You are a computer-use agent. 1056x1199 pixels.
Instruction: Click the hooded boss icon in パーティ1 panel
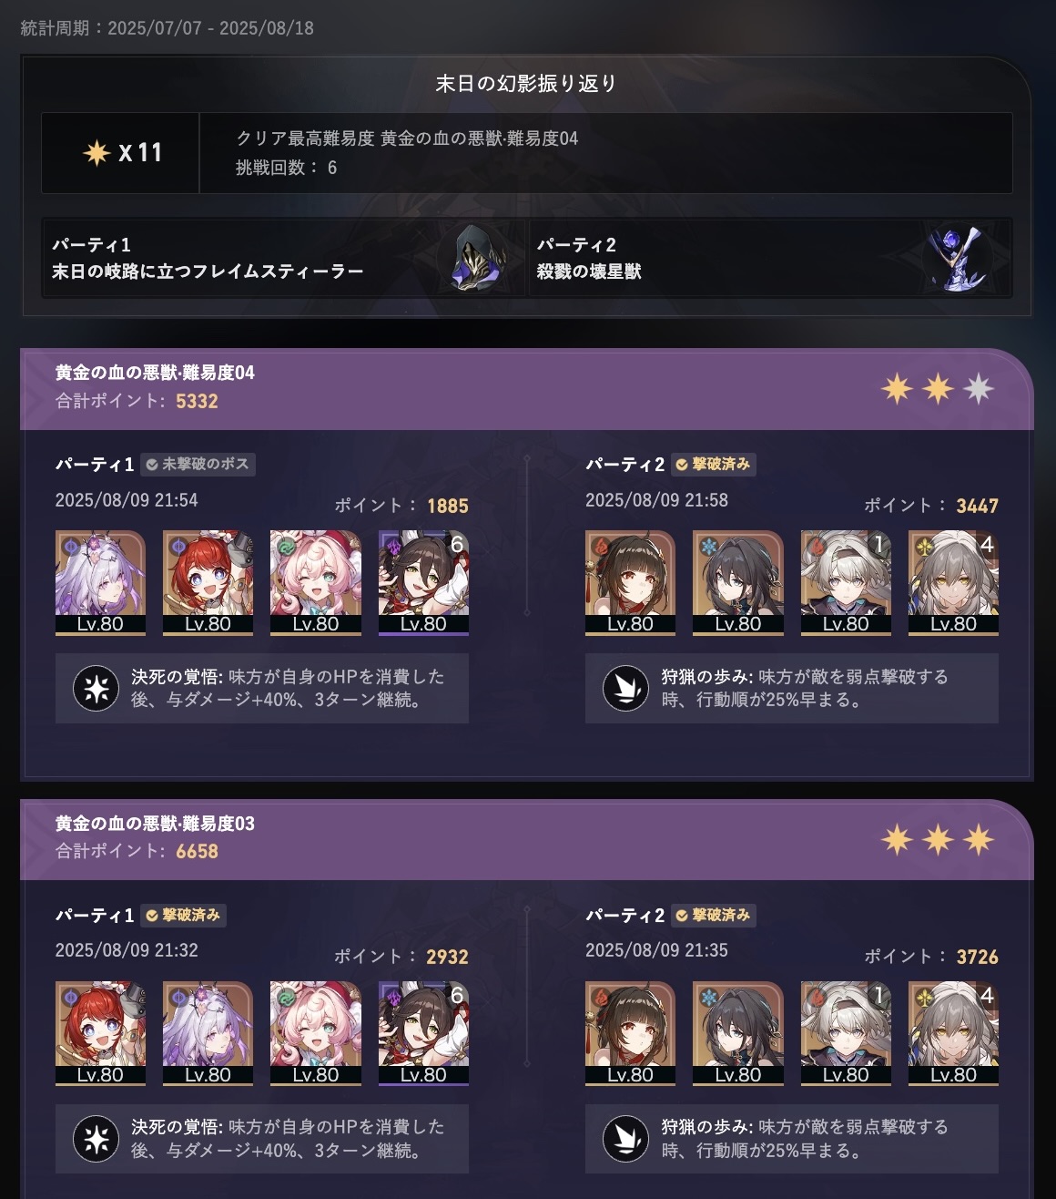click(480, 258)
